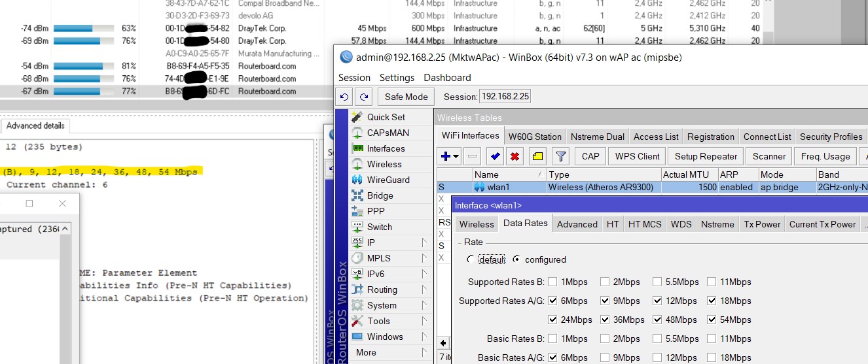Screen dimensions: 868x364
Task: Open the Session menu in WinBox
Action: tap(354, 77)
